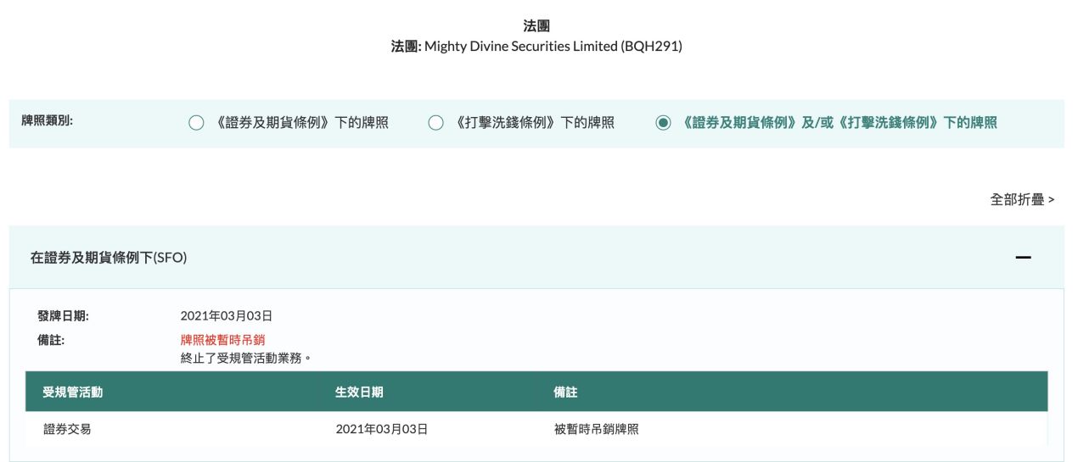Click the 生效日期 column header
Viewport: 1078px width, 462px height.
(359, 392)
